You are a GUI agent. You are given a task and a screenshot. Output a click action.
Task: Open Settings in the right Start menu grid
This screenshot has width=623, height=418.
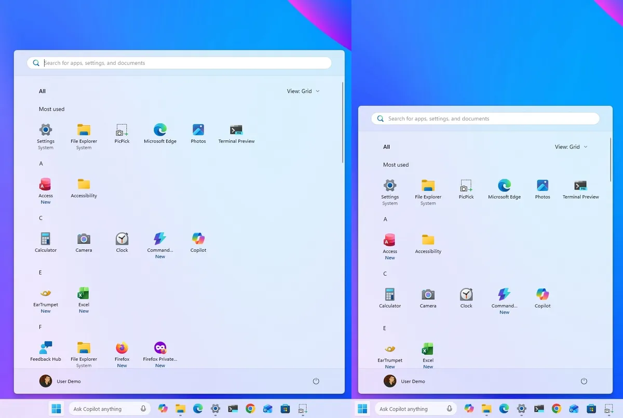point(390,192)
